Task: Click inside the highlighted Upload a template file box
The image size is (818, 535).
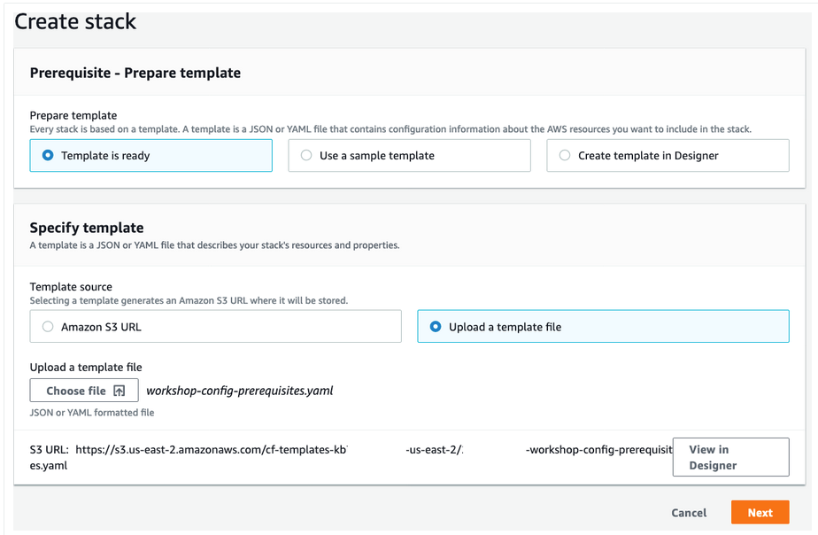Action: point(603,326)
